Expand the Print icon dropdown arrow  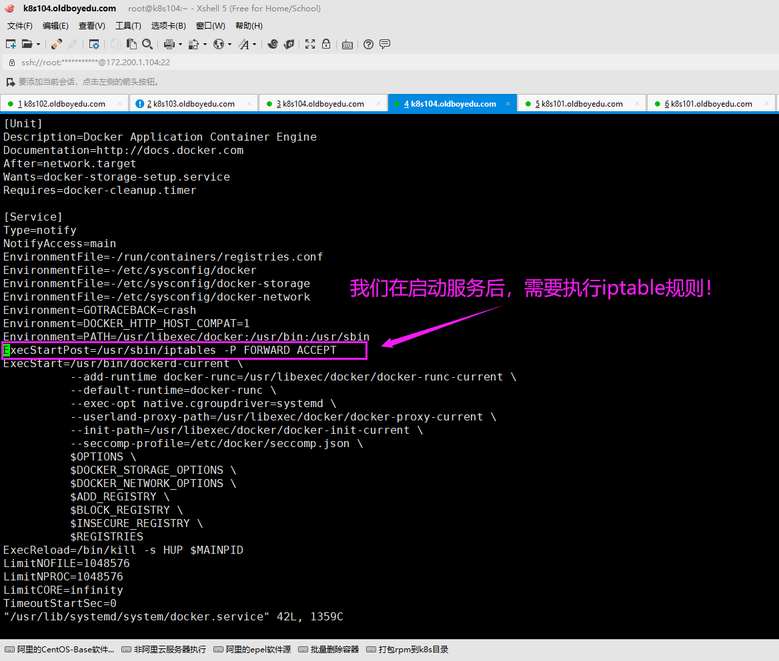click(180, 45)
